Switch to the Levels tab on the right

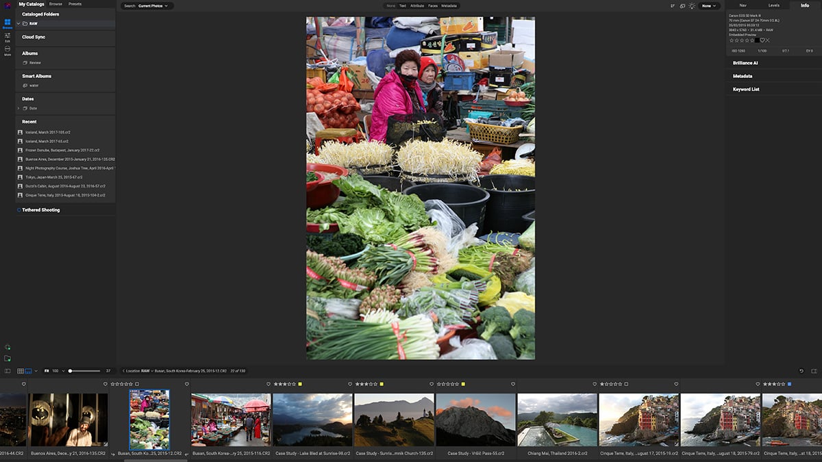pyautogui.click(x=774, y=5)
